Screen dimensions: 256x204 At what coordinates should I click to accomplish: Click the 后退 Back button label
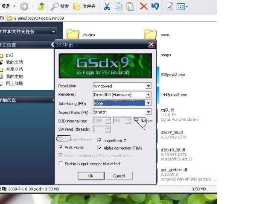6,6
